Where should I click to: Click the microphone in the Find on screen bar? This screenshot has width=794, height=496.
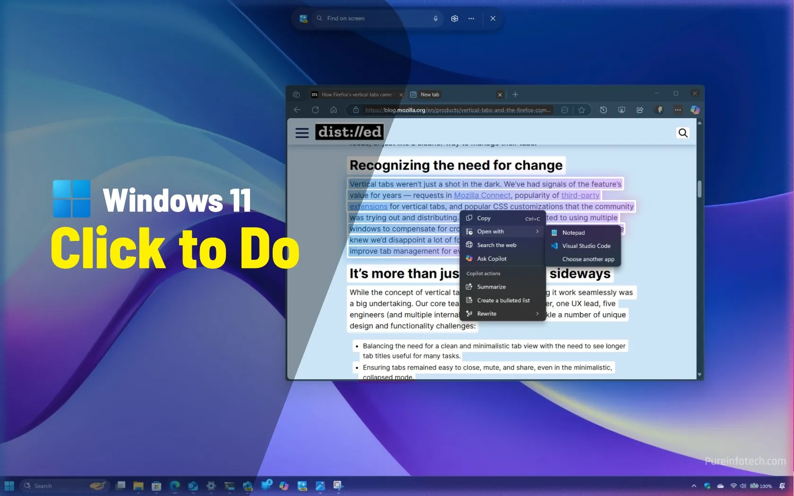435,18
